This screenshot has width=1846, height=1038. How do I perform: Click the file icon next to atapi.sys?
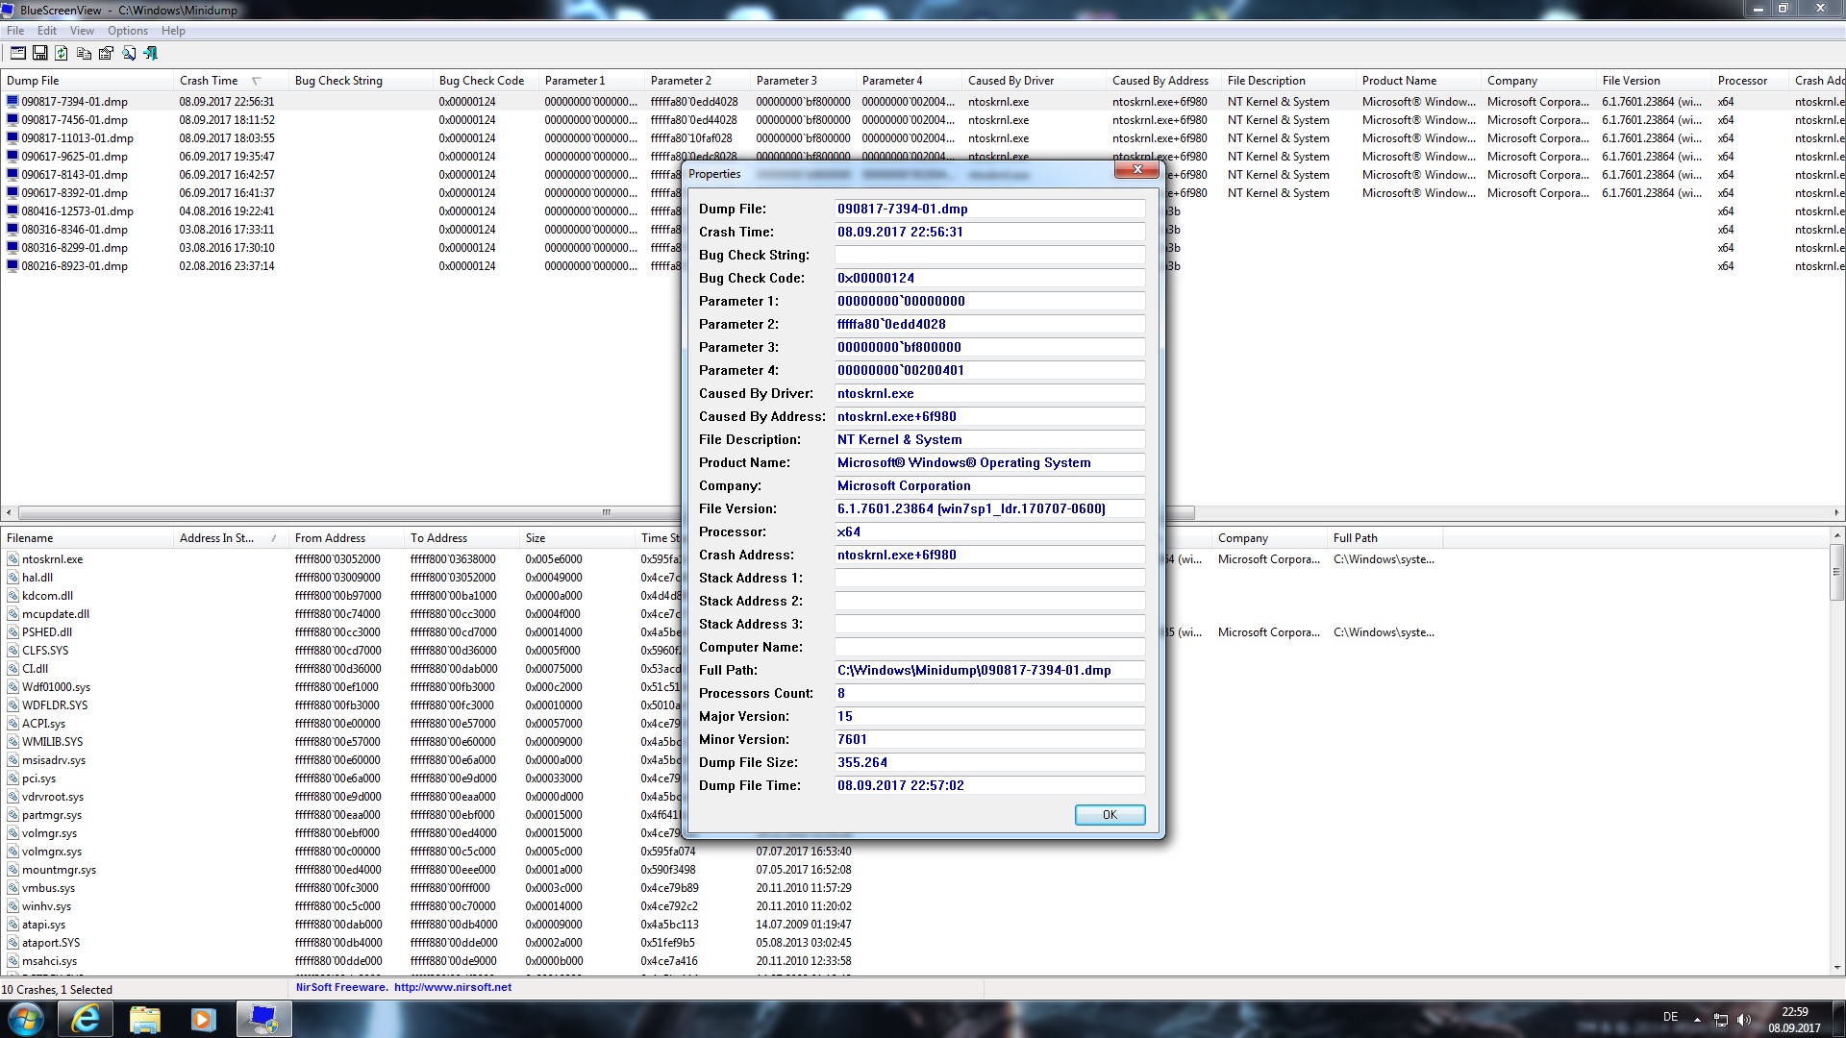(12, 925)
